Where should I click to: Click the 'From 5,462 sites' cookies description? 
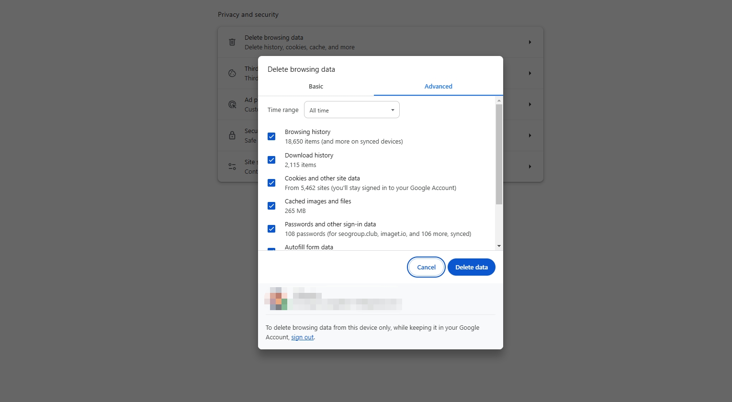point(371,188)
